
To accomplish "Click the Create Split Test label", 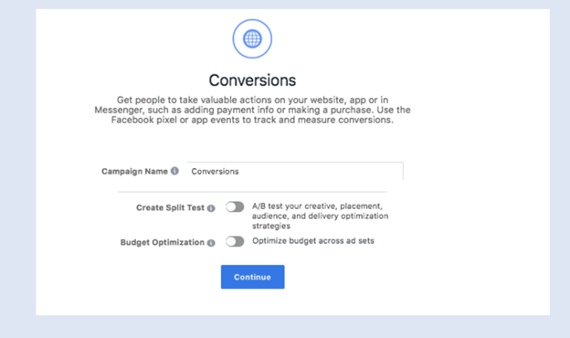I will pos(170,208).
